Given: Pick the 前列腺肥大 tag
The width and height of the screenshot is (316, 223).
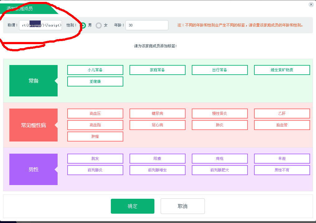Looking at the screenshot, I should click(x=220, y=170).
